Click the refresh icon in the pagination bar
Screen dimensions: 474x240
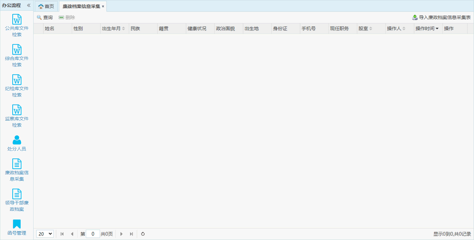point(143,234)
